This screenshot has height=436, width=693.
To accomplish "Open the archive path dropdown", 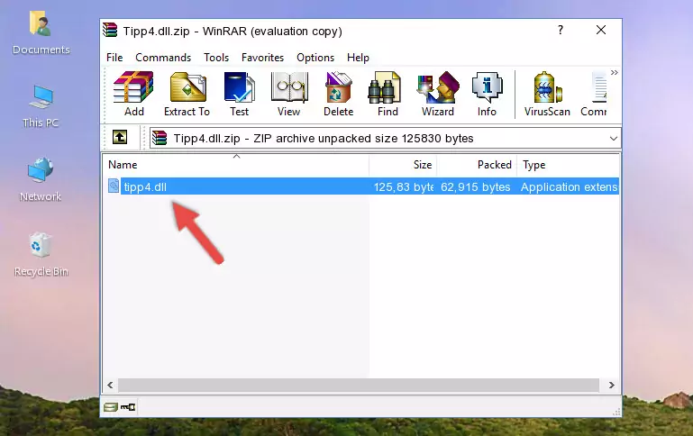I will [614, 138].
